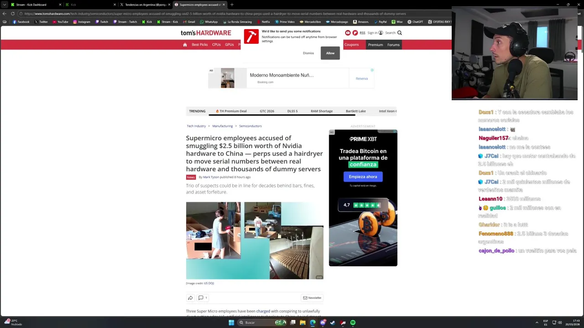584x328 pixels.
Task: Open the ChatGPT bookmark
Action: point(415,22)
